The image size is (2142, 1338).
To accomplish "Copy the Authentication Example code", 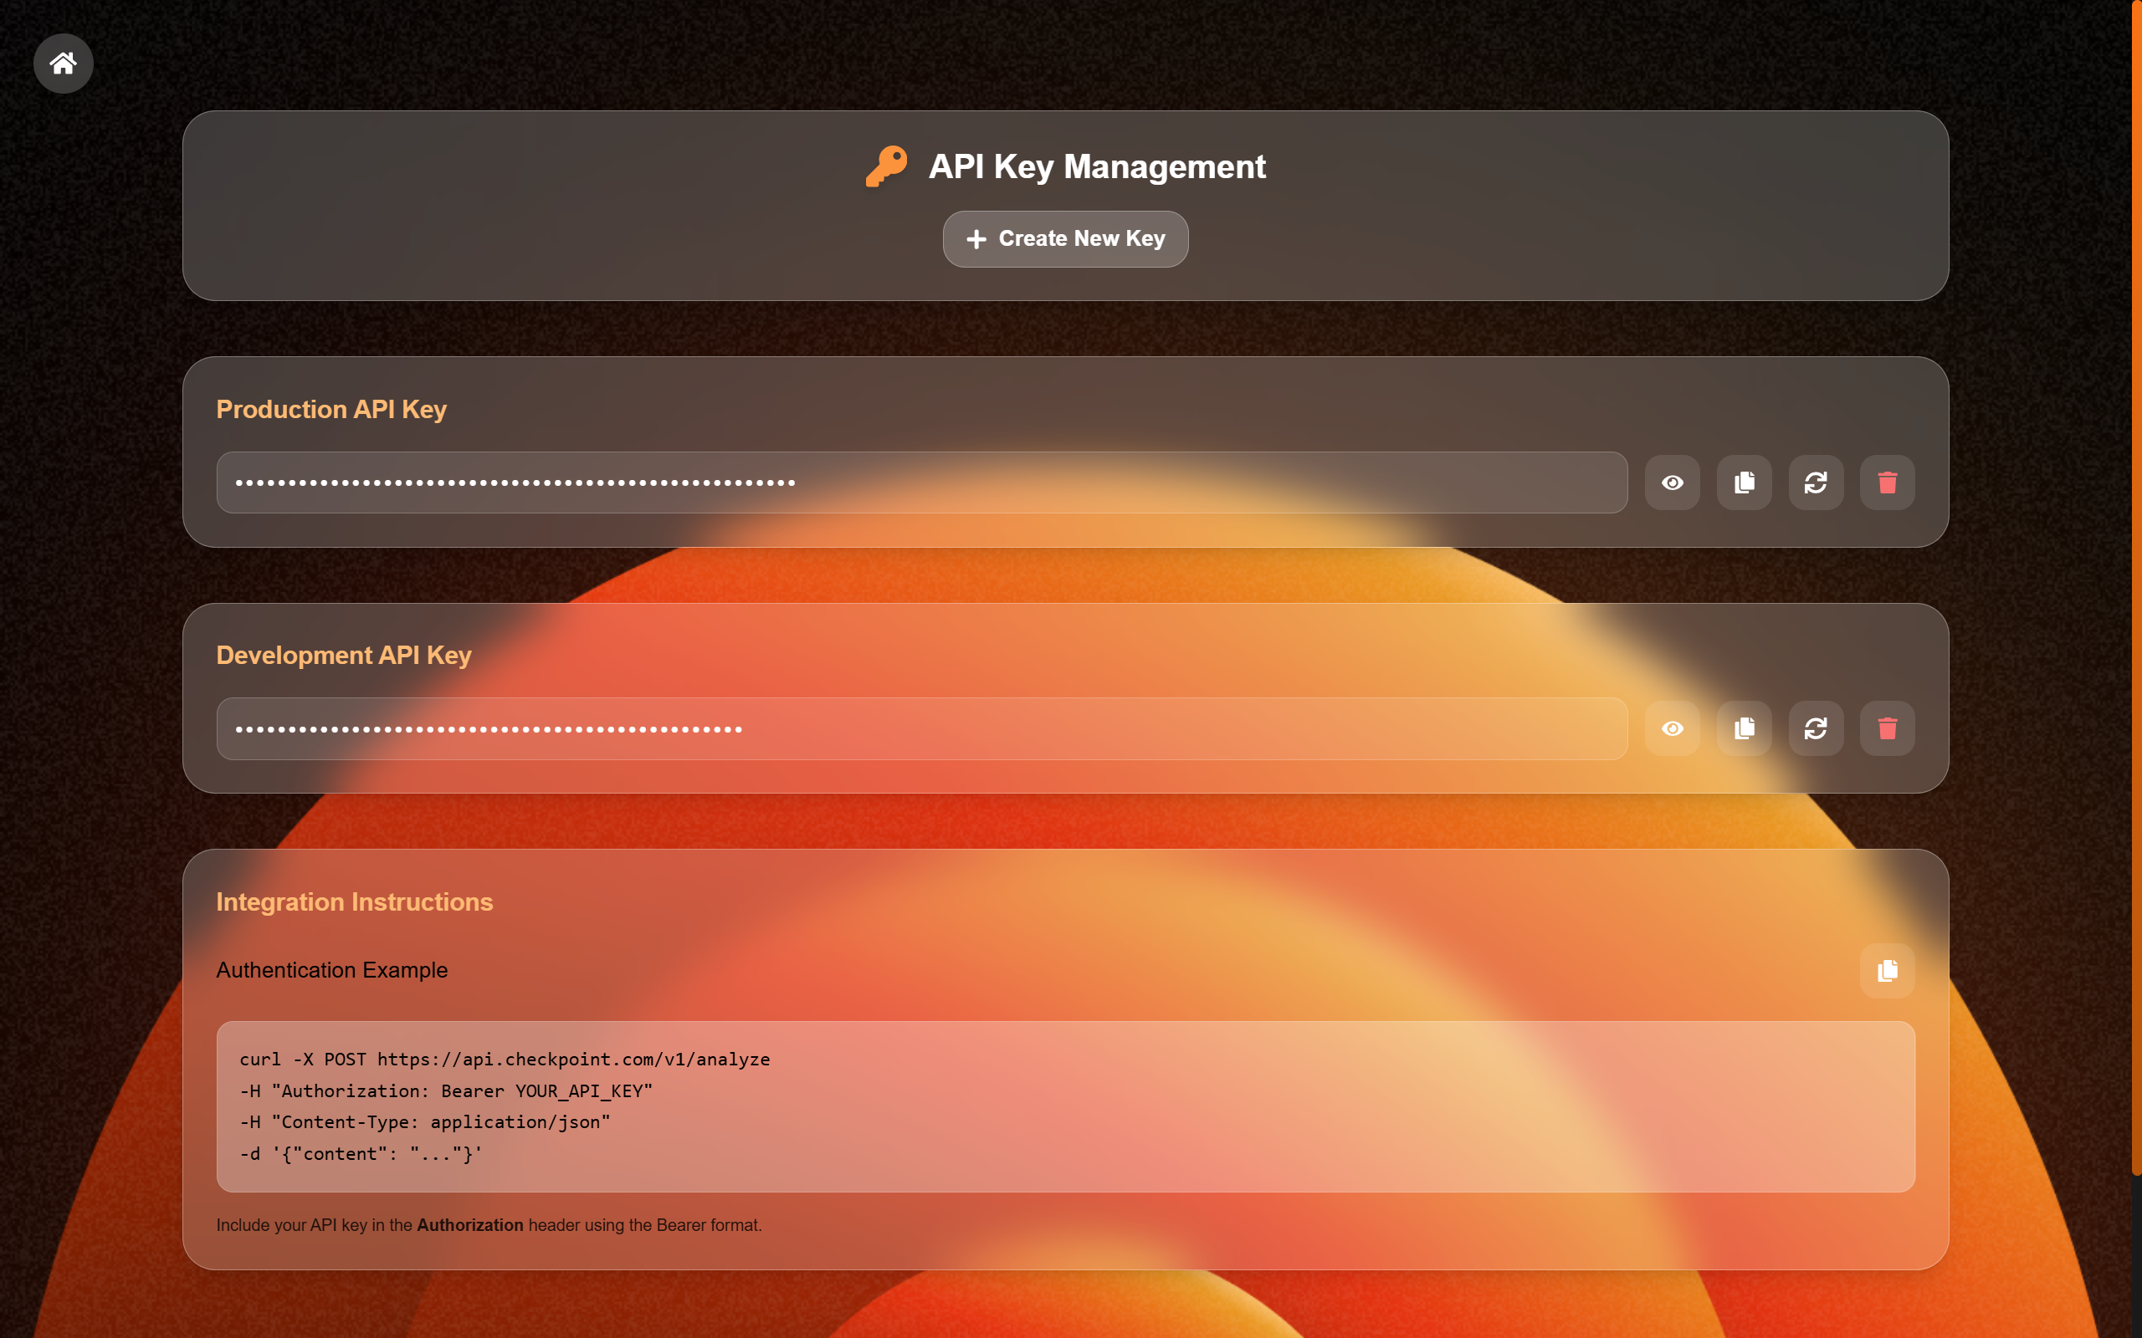I will 1887,971.
